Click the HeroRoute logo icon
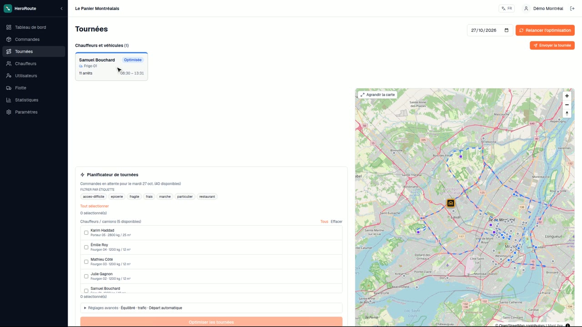The height and width of the screenshot is (327, 582). point(8,9)
